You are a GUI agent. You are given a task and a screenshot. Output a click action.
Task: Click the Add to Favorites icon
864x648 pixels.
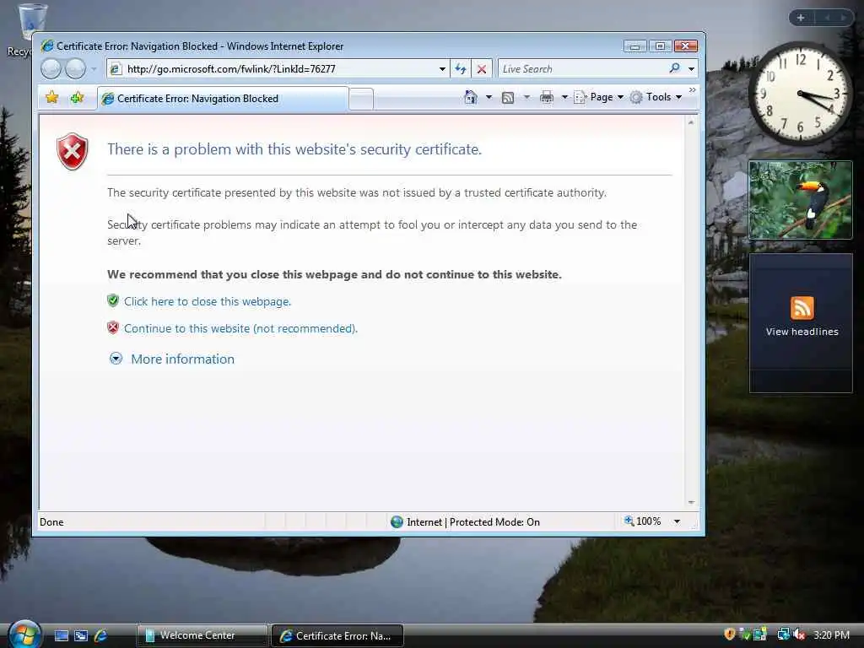[77, 98]
